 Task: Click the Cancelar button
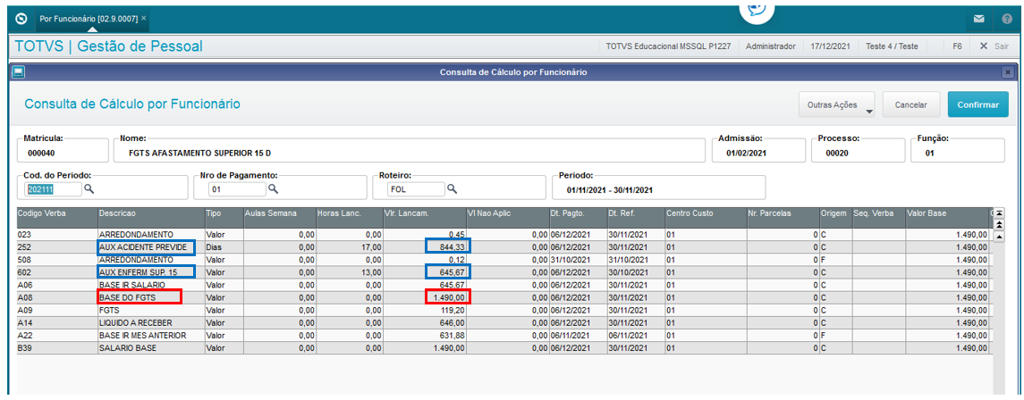click(x=911, y=104)
